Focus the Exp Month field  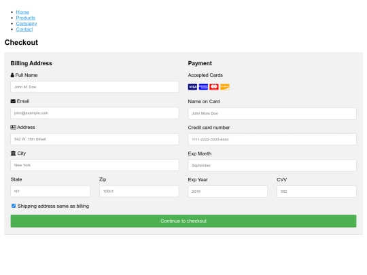[x=273, y=166]
